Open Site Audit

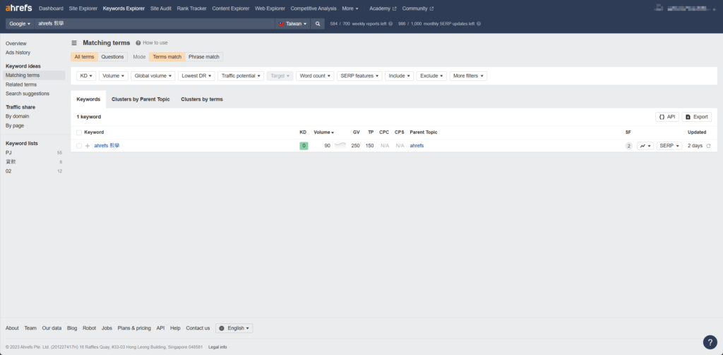point(161,8)
